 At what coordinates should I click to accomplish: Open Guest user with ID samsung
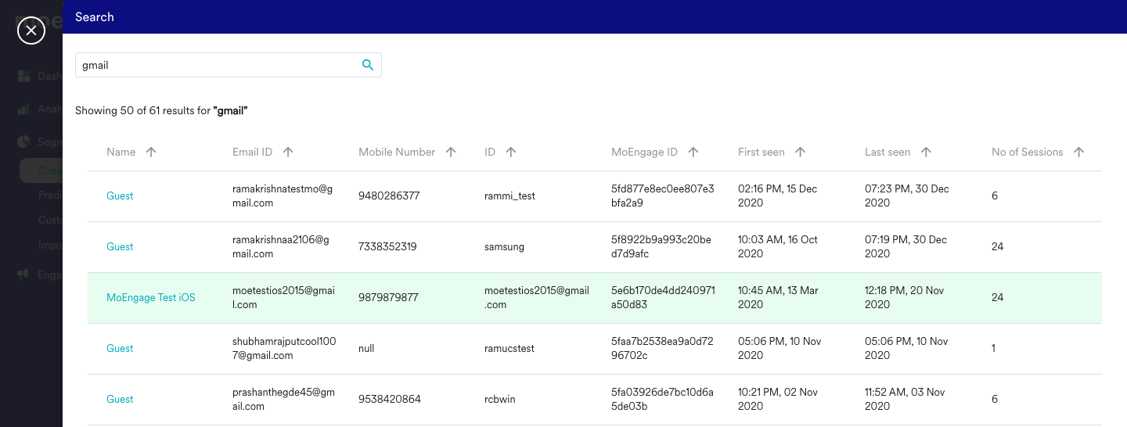[x=120, y=247]
